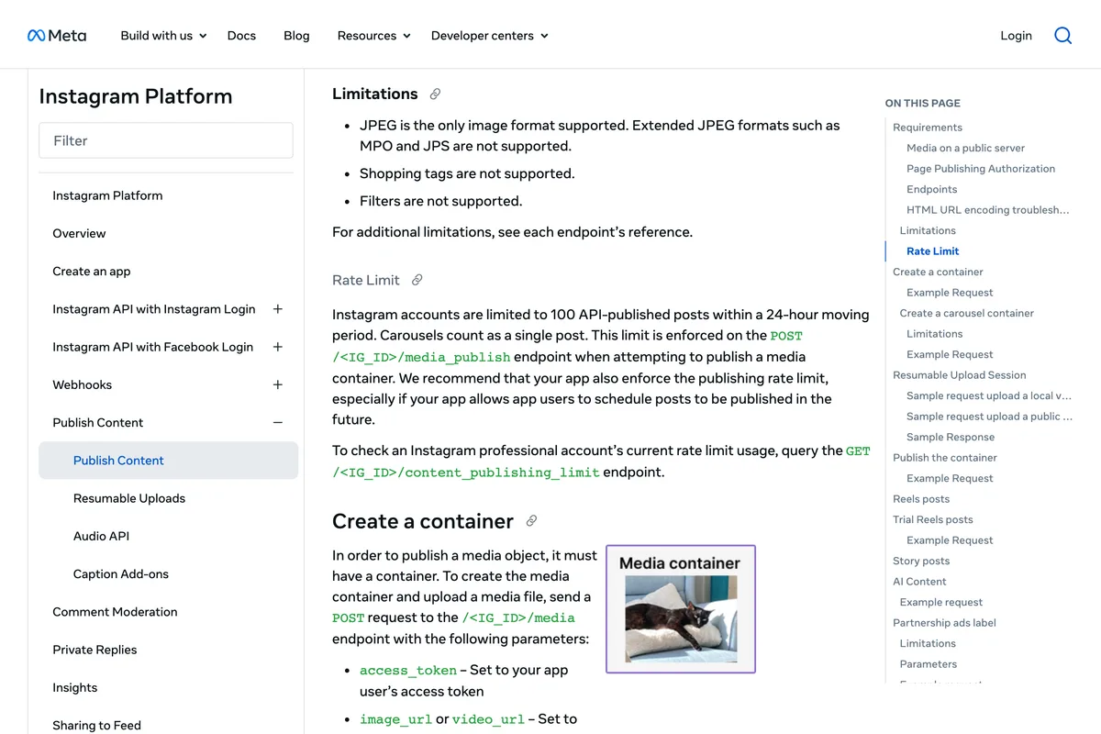Copy anchor link icon beside Limitations heading

click(436, 94)
